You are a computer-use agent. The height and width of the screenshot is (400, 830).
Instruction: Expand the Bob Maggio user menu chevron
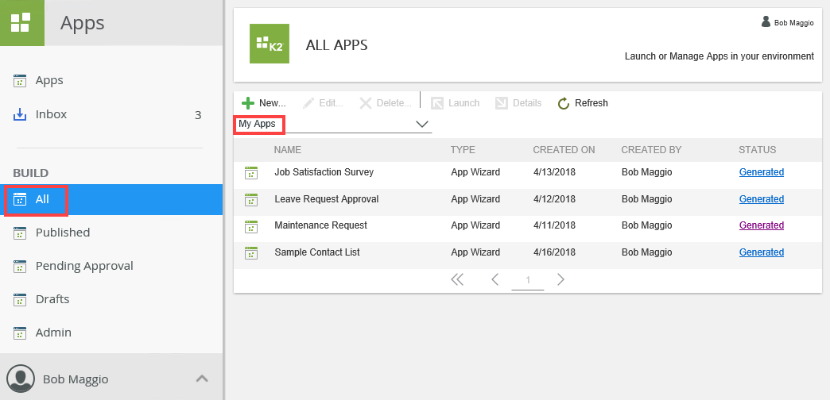[202, 379]
